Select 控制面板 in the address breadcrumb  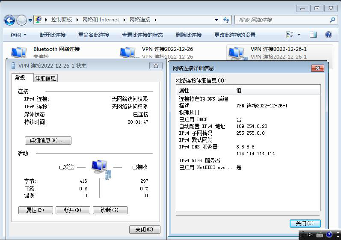62,20
